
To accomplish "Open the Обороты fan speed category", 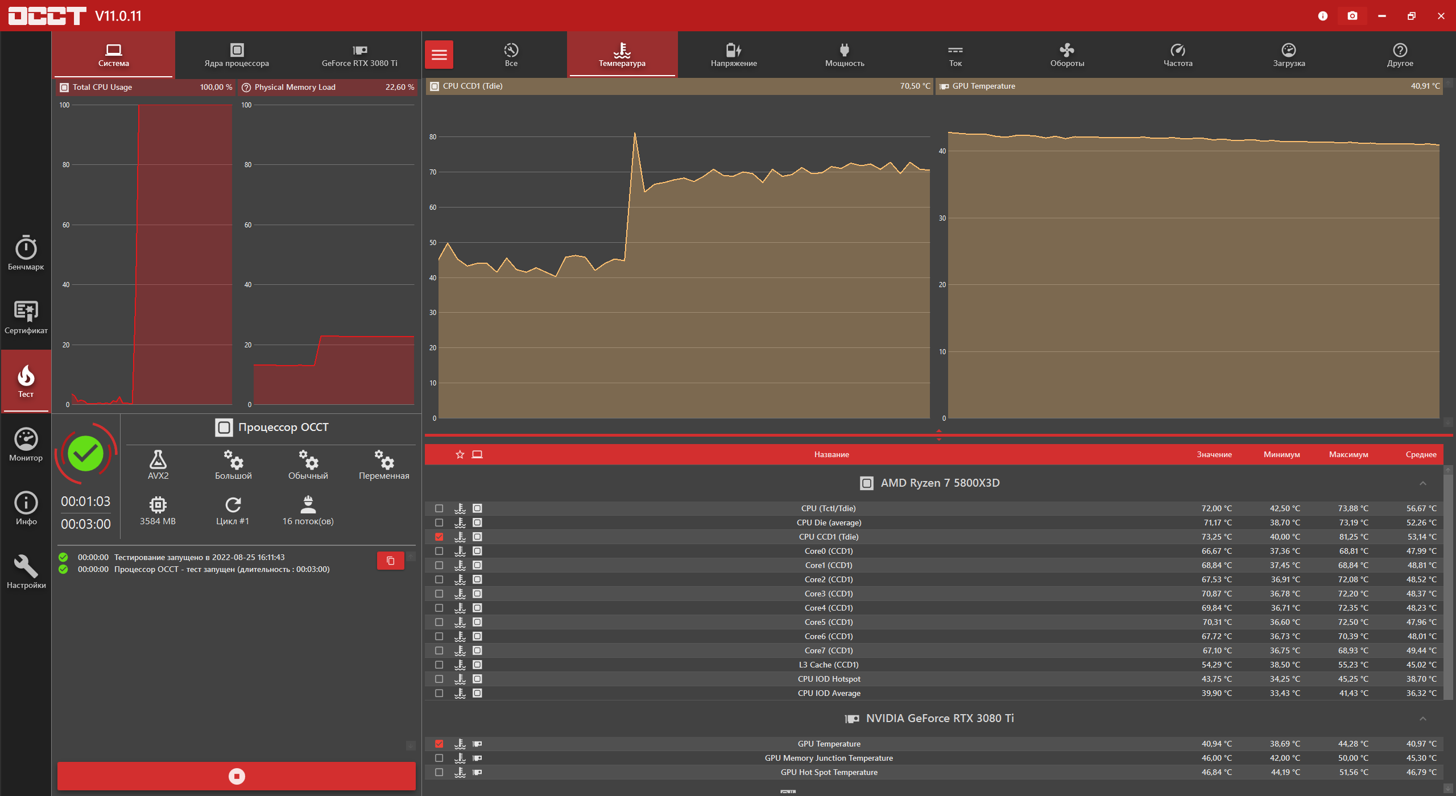I will [x=1067, y=55].
